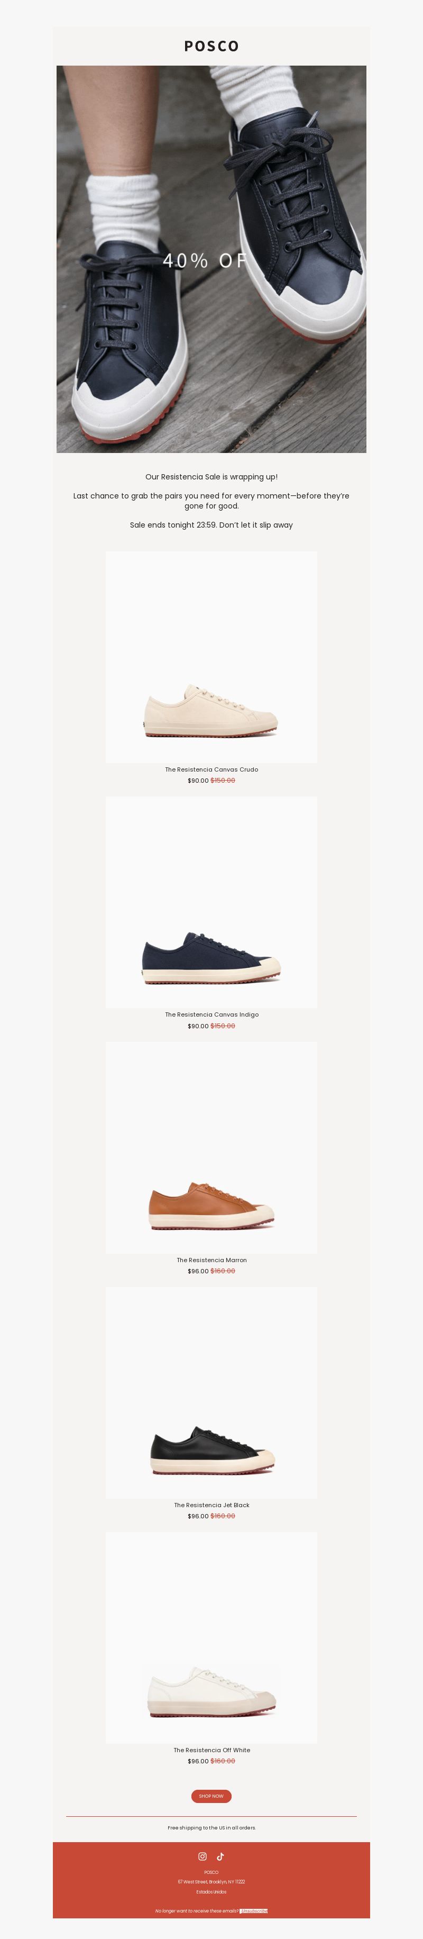Open the Instagram icon in footer

(203, 1856)
